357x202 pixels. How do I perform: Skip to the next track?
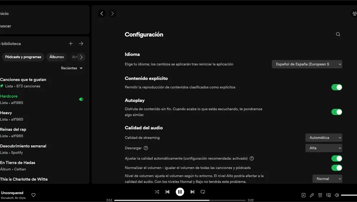(x=192, y=192)
